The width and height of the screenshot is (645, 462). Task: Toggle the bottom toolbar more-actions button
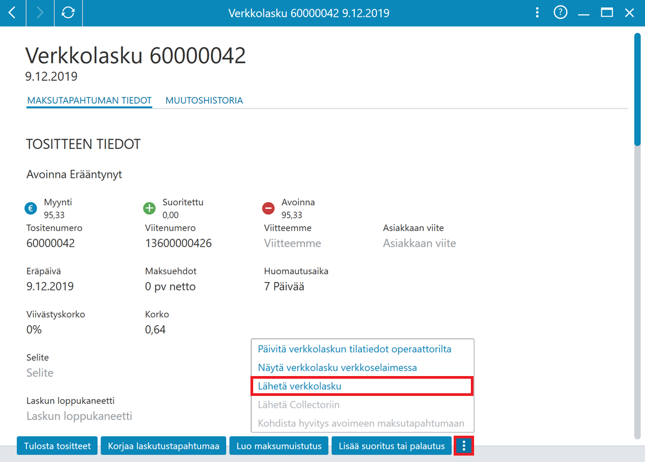click(464, 446)
